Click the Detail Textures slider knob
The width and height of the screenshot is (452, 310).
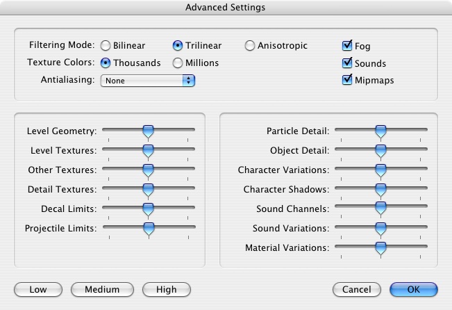(x=148, y=189)
